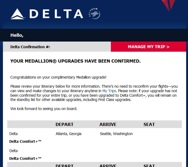Click the ARRIVE header in the first table
This screenshot has width=188, height=167.
pos(108,124)
